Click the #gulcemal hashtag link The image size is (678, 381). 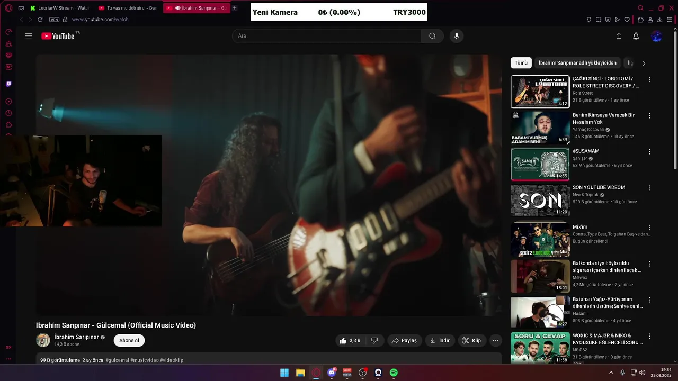[x=117, y=360]
